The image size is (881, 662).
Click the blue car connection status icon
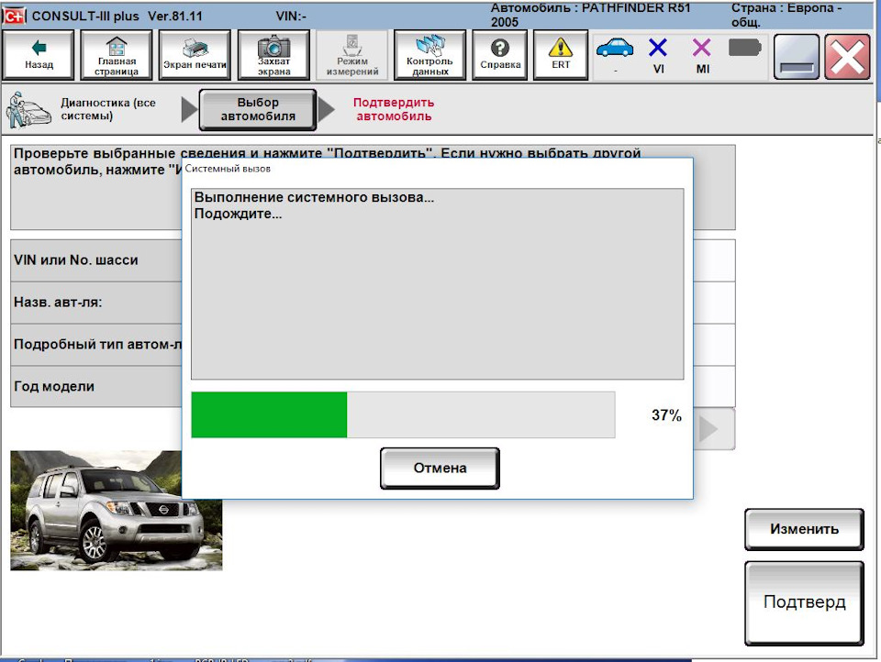[x=615, y=49]
